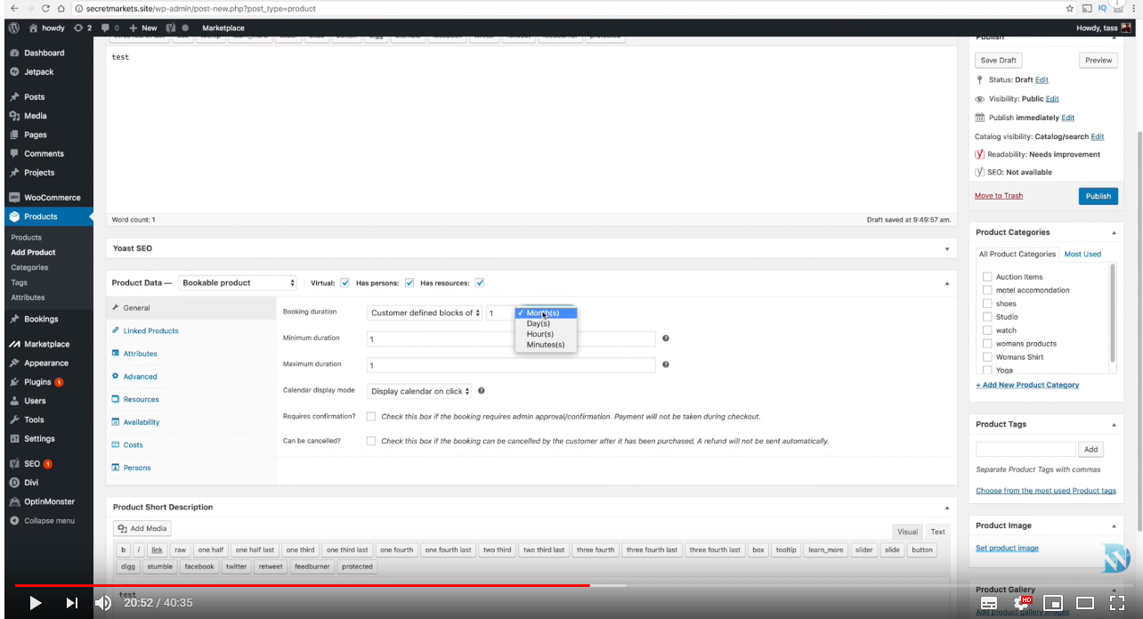This screenshot has width=1143, height=619.
Task: Open the comments bubble in admin bar
Action: click(x=110, y=28)
